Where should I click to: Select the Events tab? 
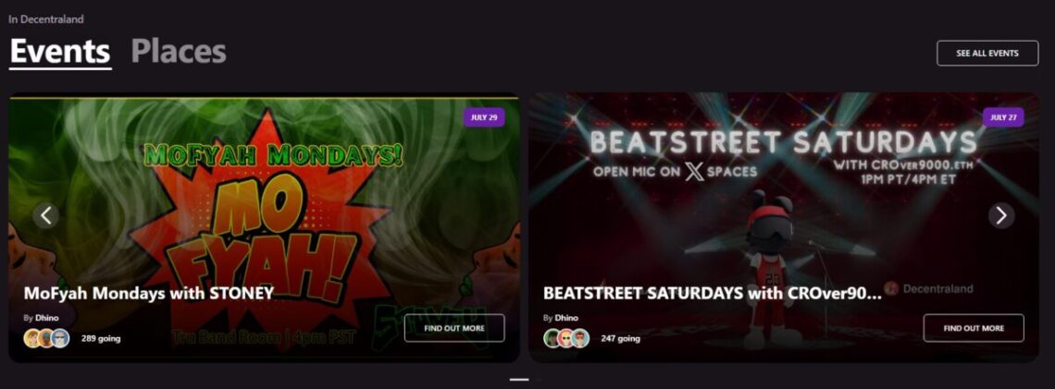coord(60,52)
